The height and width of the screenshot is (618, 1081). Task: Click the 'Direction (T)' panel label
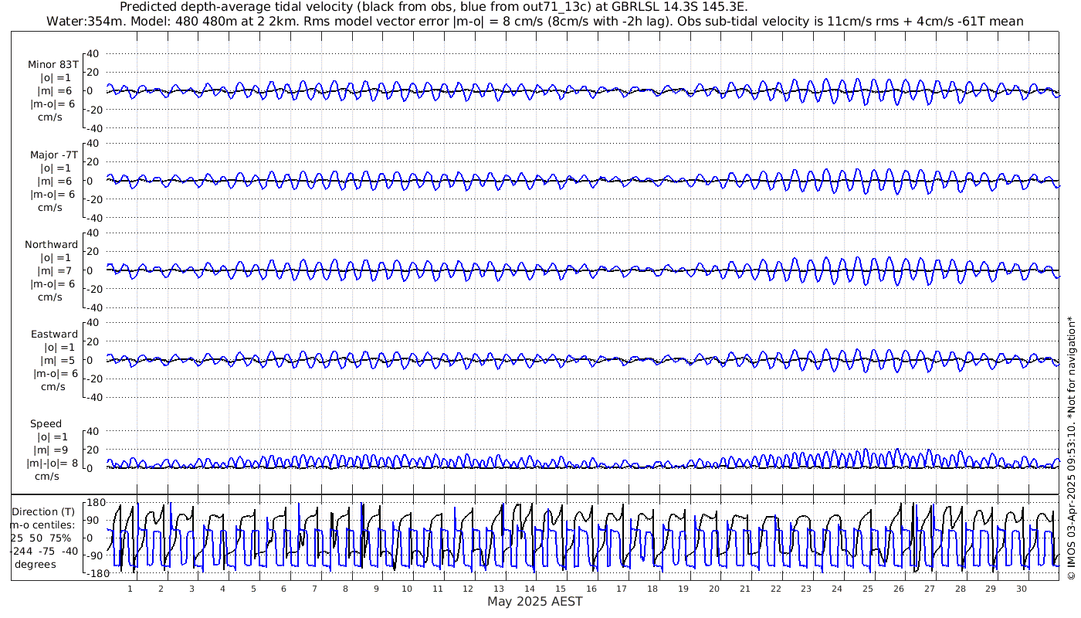tap(45, 512)
